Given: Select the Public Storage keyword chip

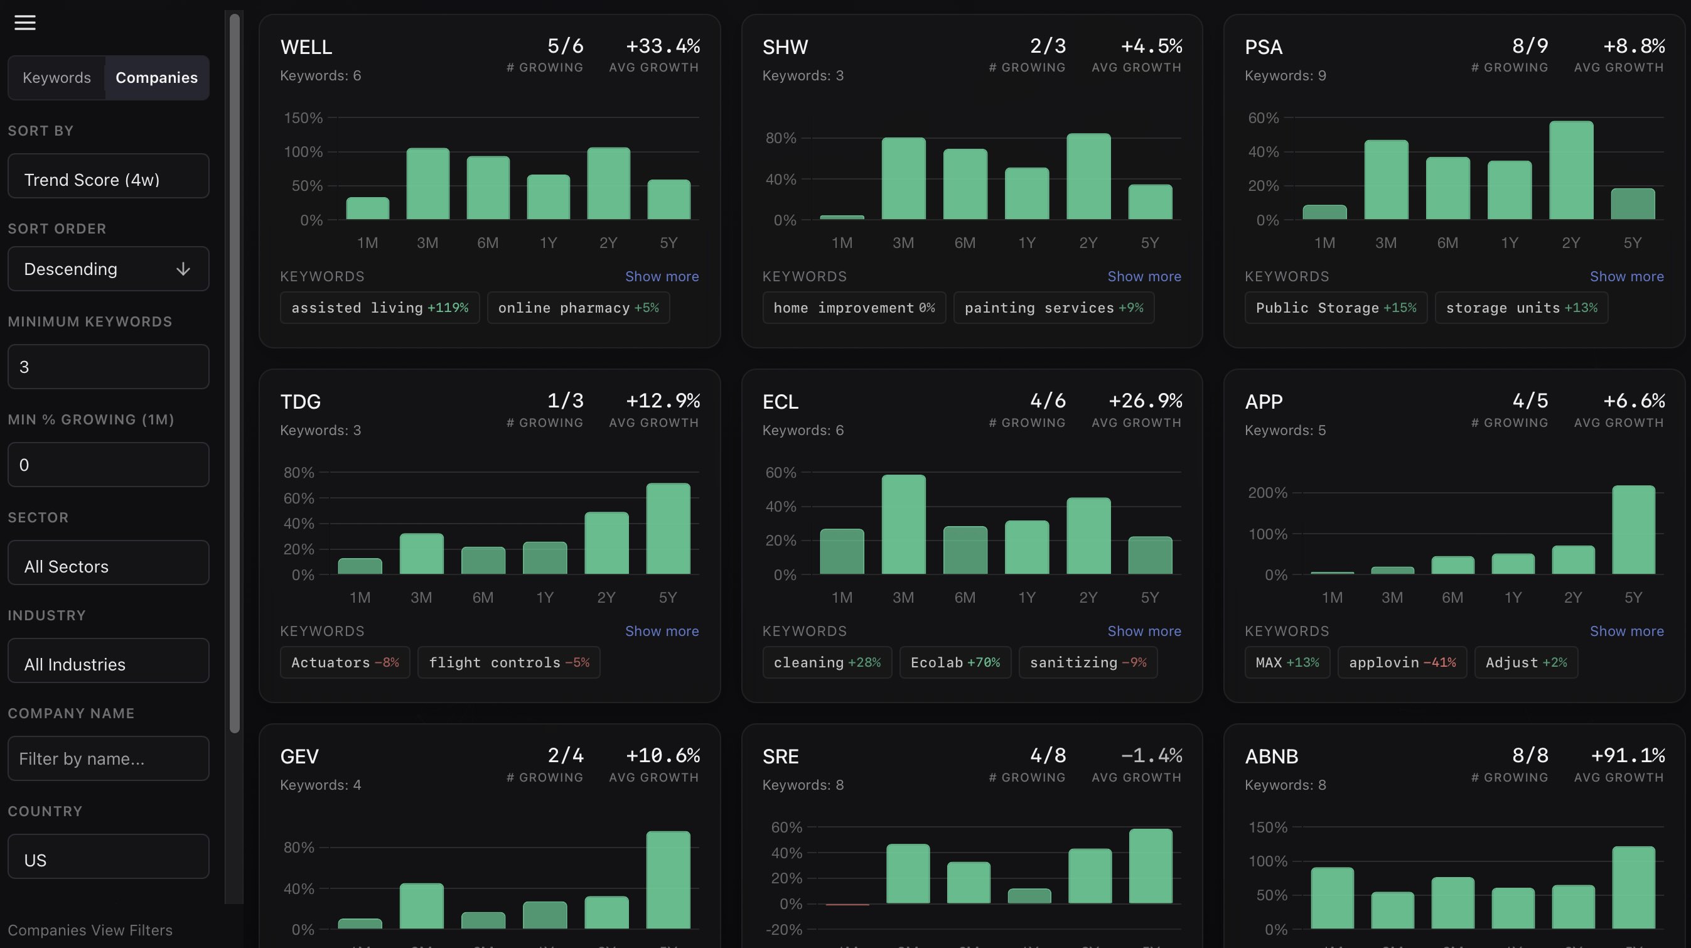Looking at the screenshot, I should (x=1336, y=308).
